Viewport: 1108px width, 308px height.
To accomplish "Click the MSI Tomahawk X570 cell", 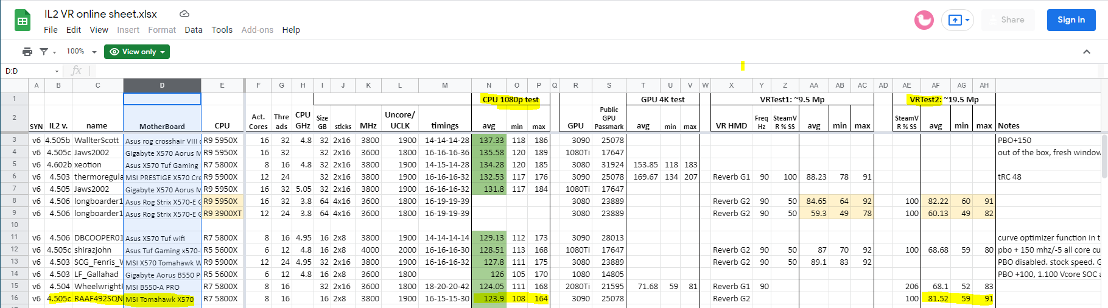I will click(162, 298).
